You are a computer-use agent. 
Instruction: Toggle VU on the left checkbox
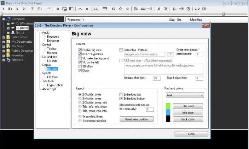coord(80,62)
